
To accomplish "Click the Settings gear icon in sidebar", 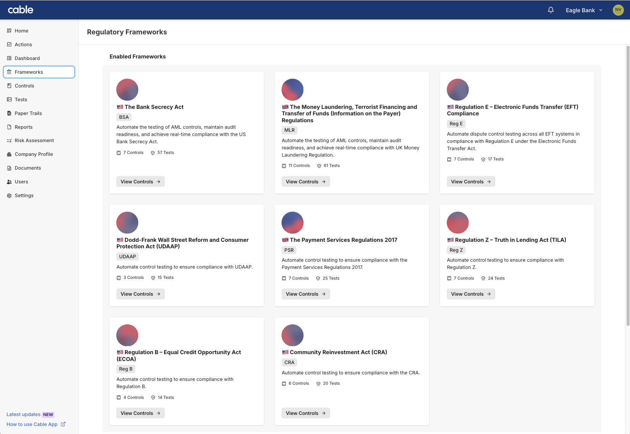I will [9, 196].
